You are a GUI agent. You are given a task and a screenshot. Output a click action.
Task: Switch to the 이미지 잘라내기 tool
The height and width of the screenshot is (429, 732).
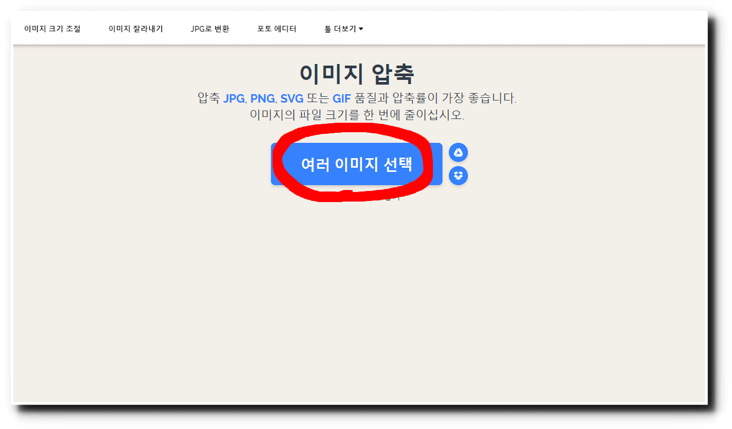coord(136,29)
